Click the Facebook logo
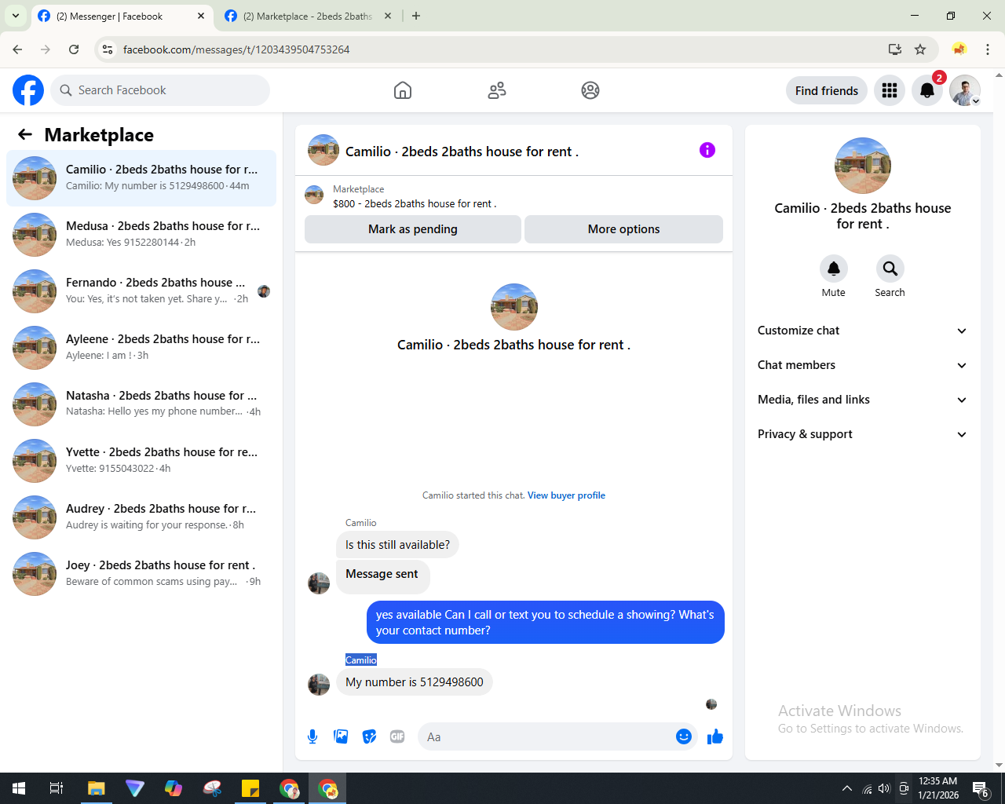 [28, 90]
